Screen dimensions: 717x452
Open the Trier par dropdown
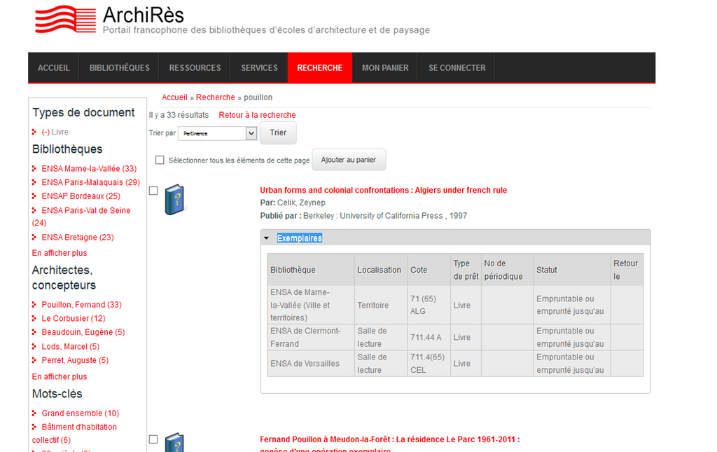tap(217, 133)
